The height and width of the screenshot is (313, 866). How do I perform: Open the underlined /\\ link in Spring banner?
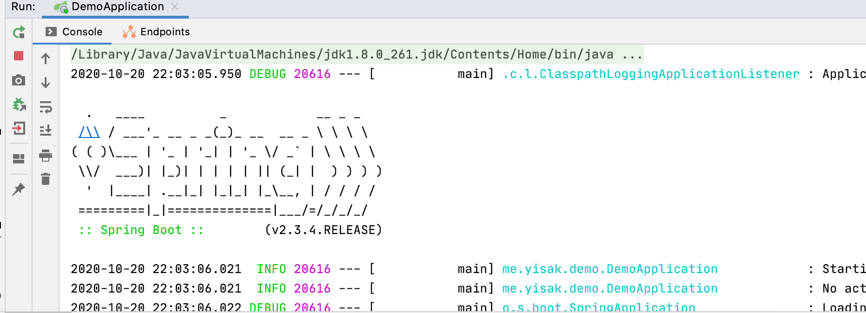(x=89, y=132)
